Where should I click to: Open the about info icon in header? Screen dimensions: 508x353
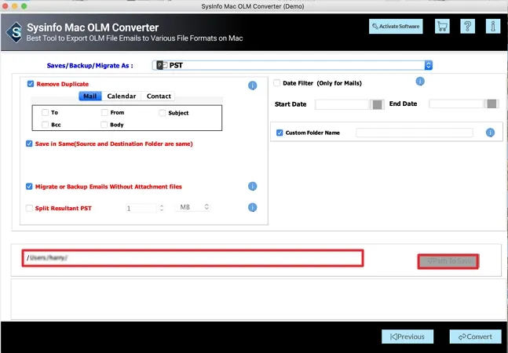click(x=493, y=26)
